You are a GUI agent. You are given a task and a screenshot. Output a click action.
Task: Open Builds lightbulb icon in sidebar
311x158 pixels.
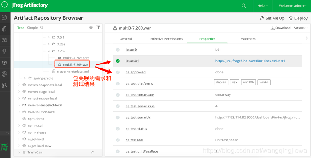click(x=4, y=52)
